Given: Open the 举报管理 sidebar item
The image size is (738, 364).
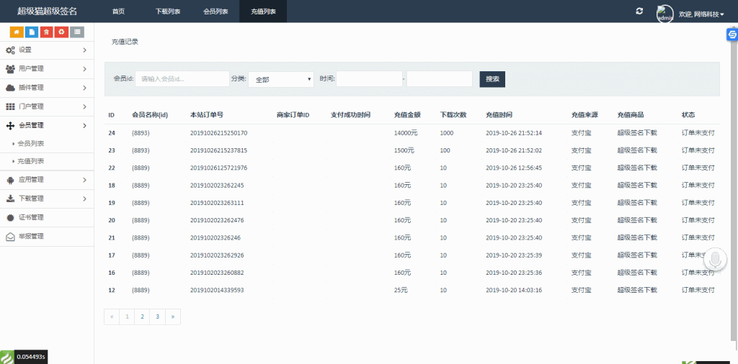Looking at the screenshot, I should pos(32,236).
